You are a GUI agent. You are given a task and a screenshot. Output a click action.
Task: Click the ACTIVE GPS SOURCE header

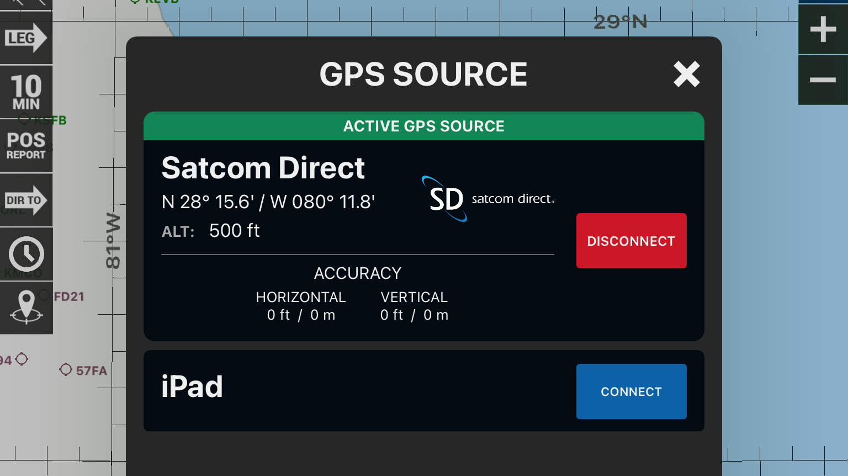(x=423, y=126)
